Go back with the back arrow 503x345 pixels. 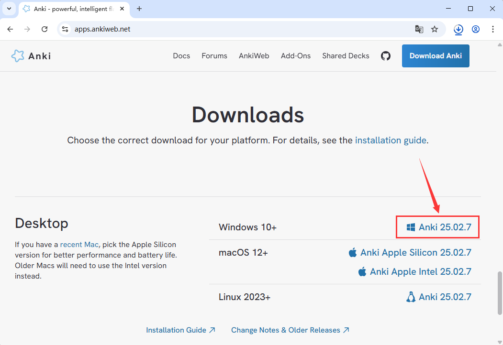click(x=10, y=29)
